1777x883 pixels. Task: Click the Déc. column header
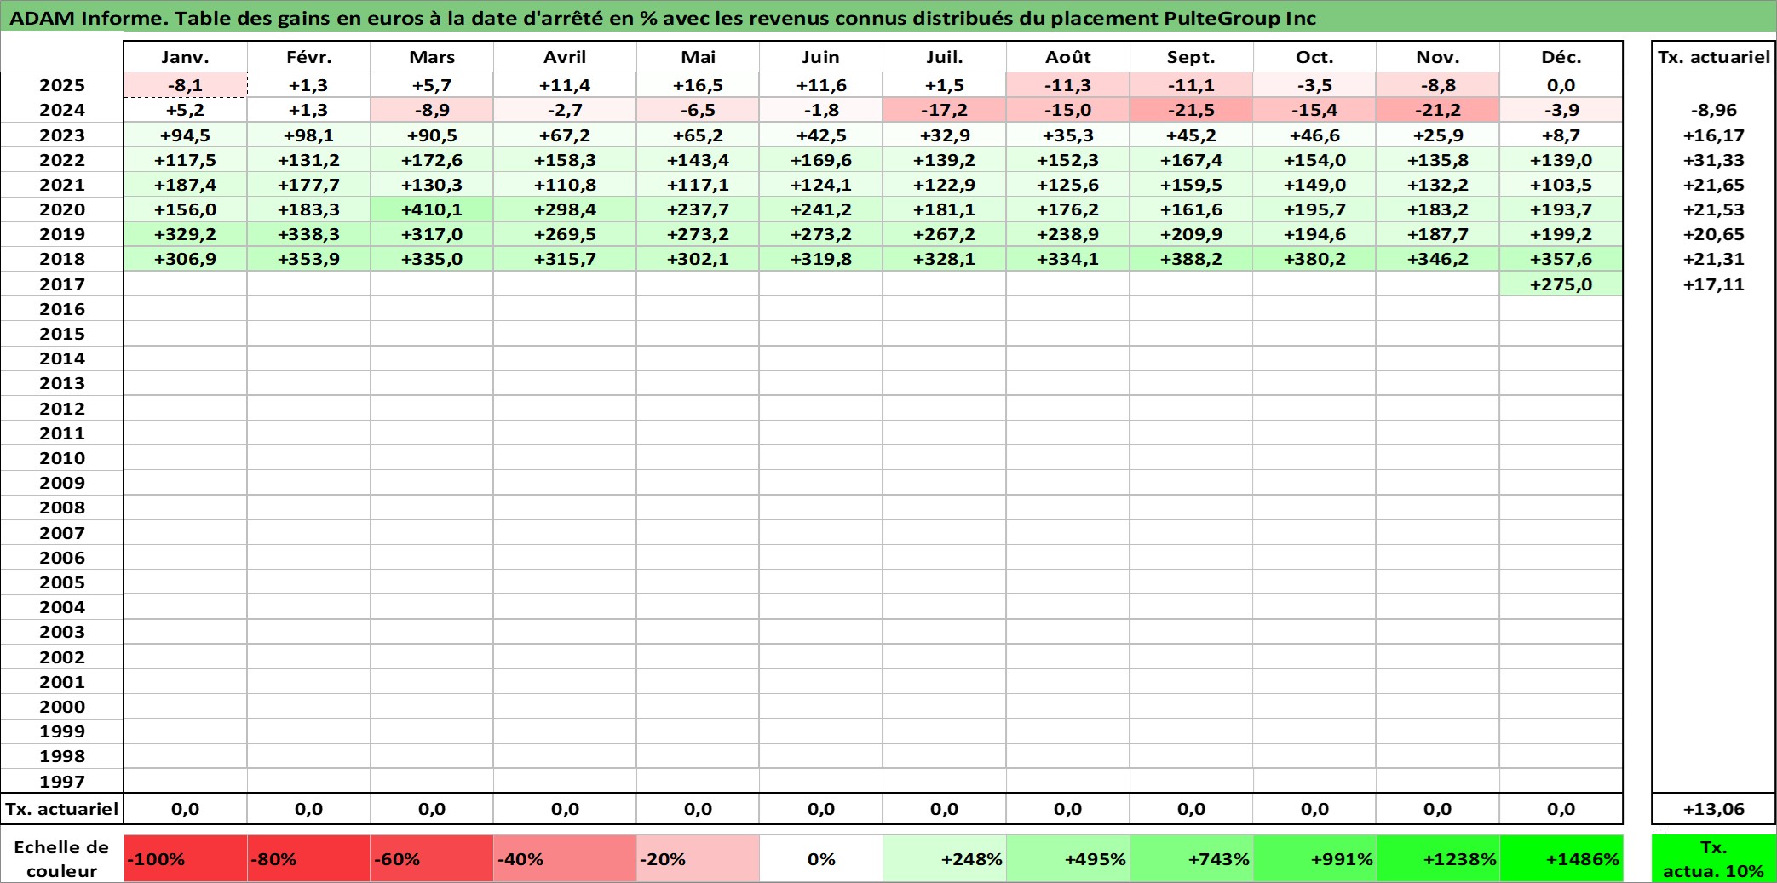tap(1561, 57)
